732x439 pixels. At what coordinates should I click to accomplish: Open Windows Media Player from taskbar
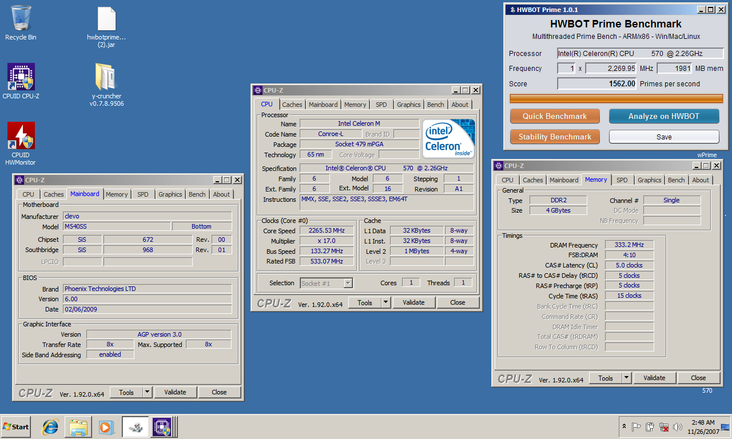click(x=106, y=426)
